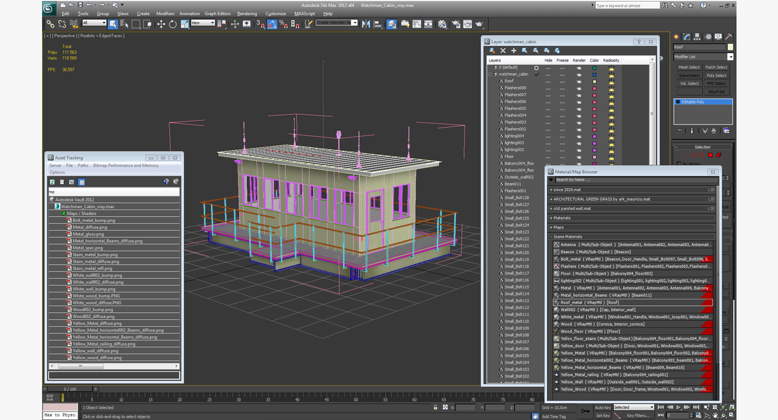Viewport: 778px width, 420px height.
Task: Open the MAXScript menu
Action: click(x=305, y=14)
